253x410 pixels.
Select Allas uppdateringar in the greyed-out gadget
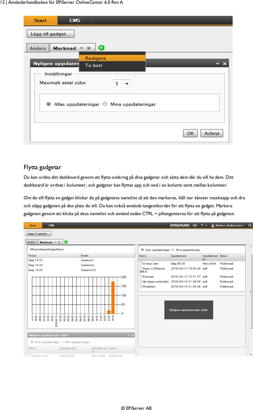(x=32, y=342)
